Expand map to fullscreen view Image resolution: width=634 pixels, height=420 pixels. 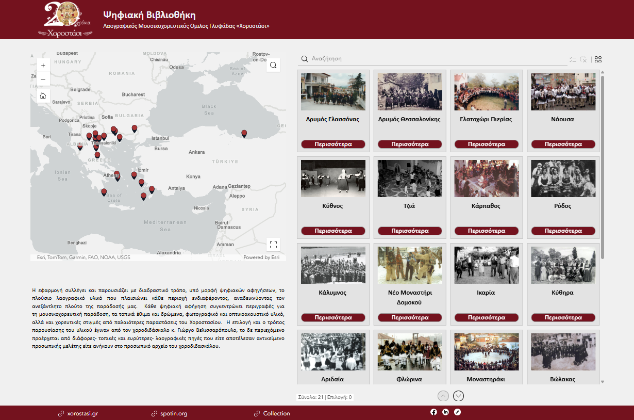[273, 245]
